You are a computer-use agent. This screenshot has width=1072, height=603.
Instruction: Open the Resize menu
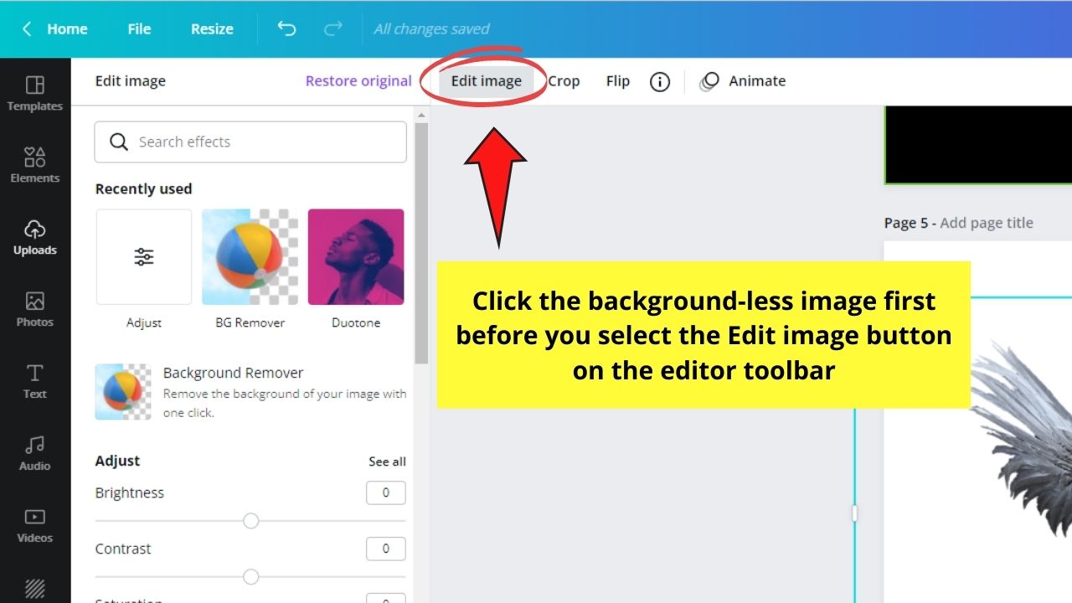click(211, 28)
